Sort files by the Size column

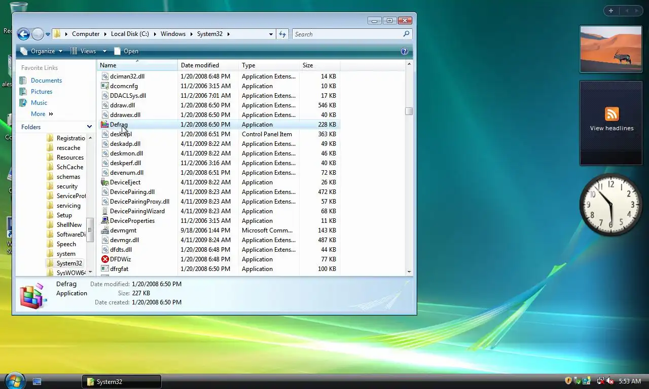[319, 65]
